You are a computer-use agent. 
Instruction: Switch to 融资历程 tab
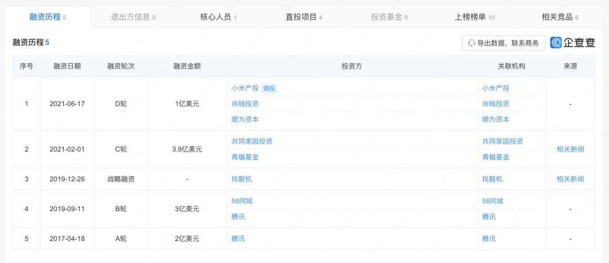coord(48,17)
